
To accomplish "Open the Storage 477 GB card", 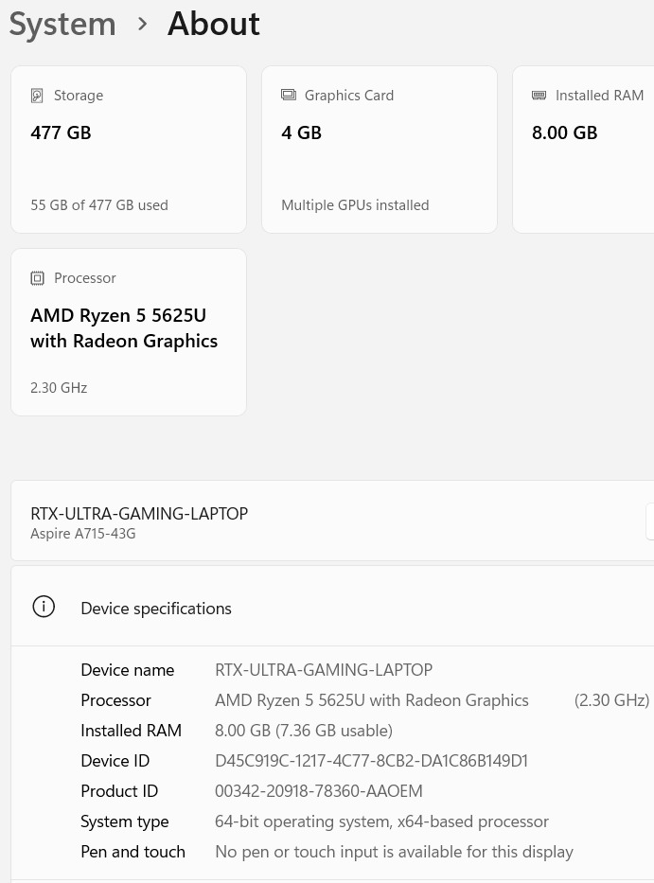I will (129, 150).
